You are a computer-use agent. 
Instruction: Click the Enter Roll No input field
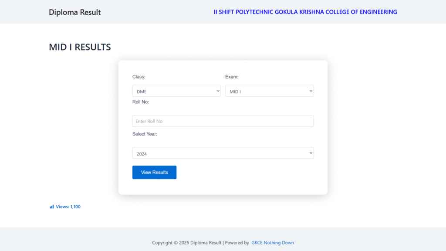(223, 121)
